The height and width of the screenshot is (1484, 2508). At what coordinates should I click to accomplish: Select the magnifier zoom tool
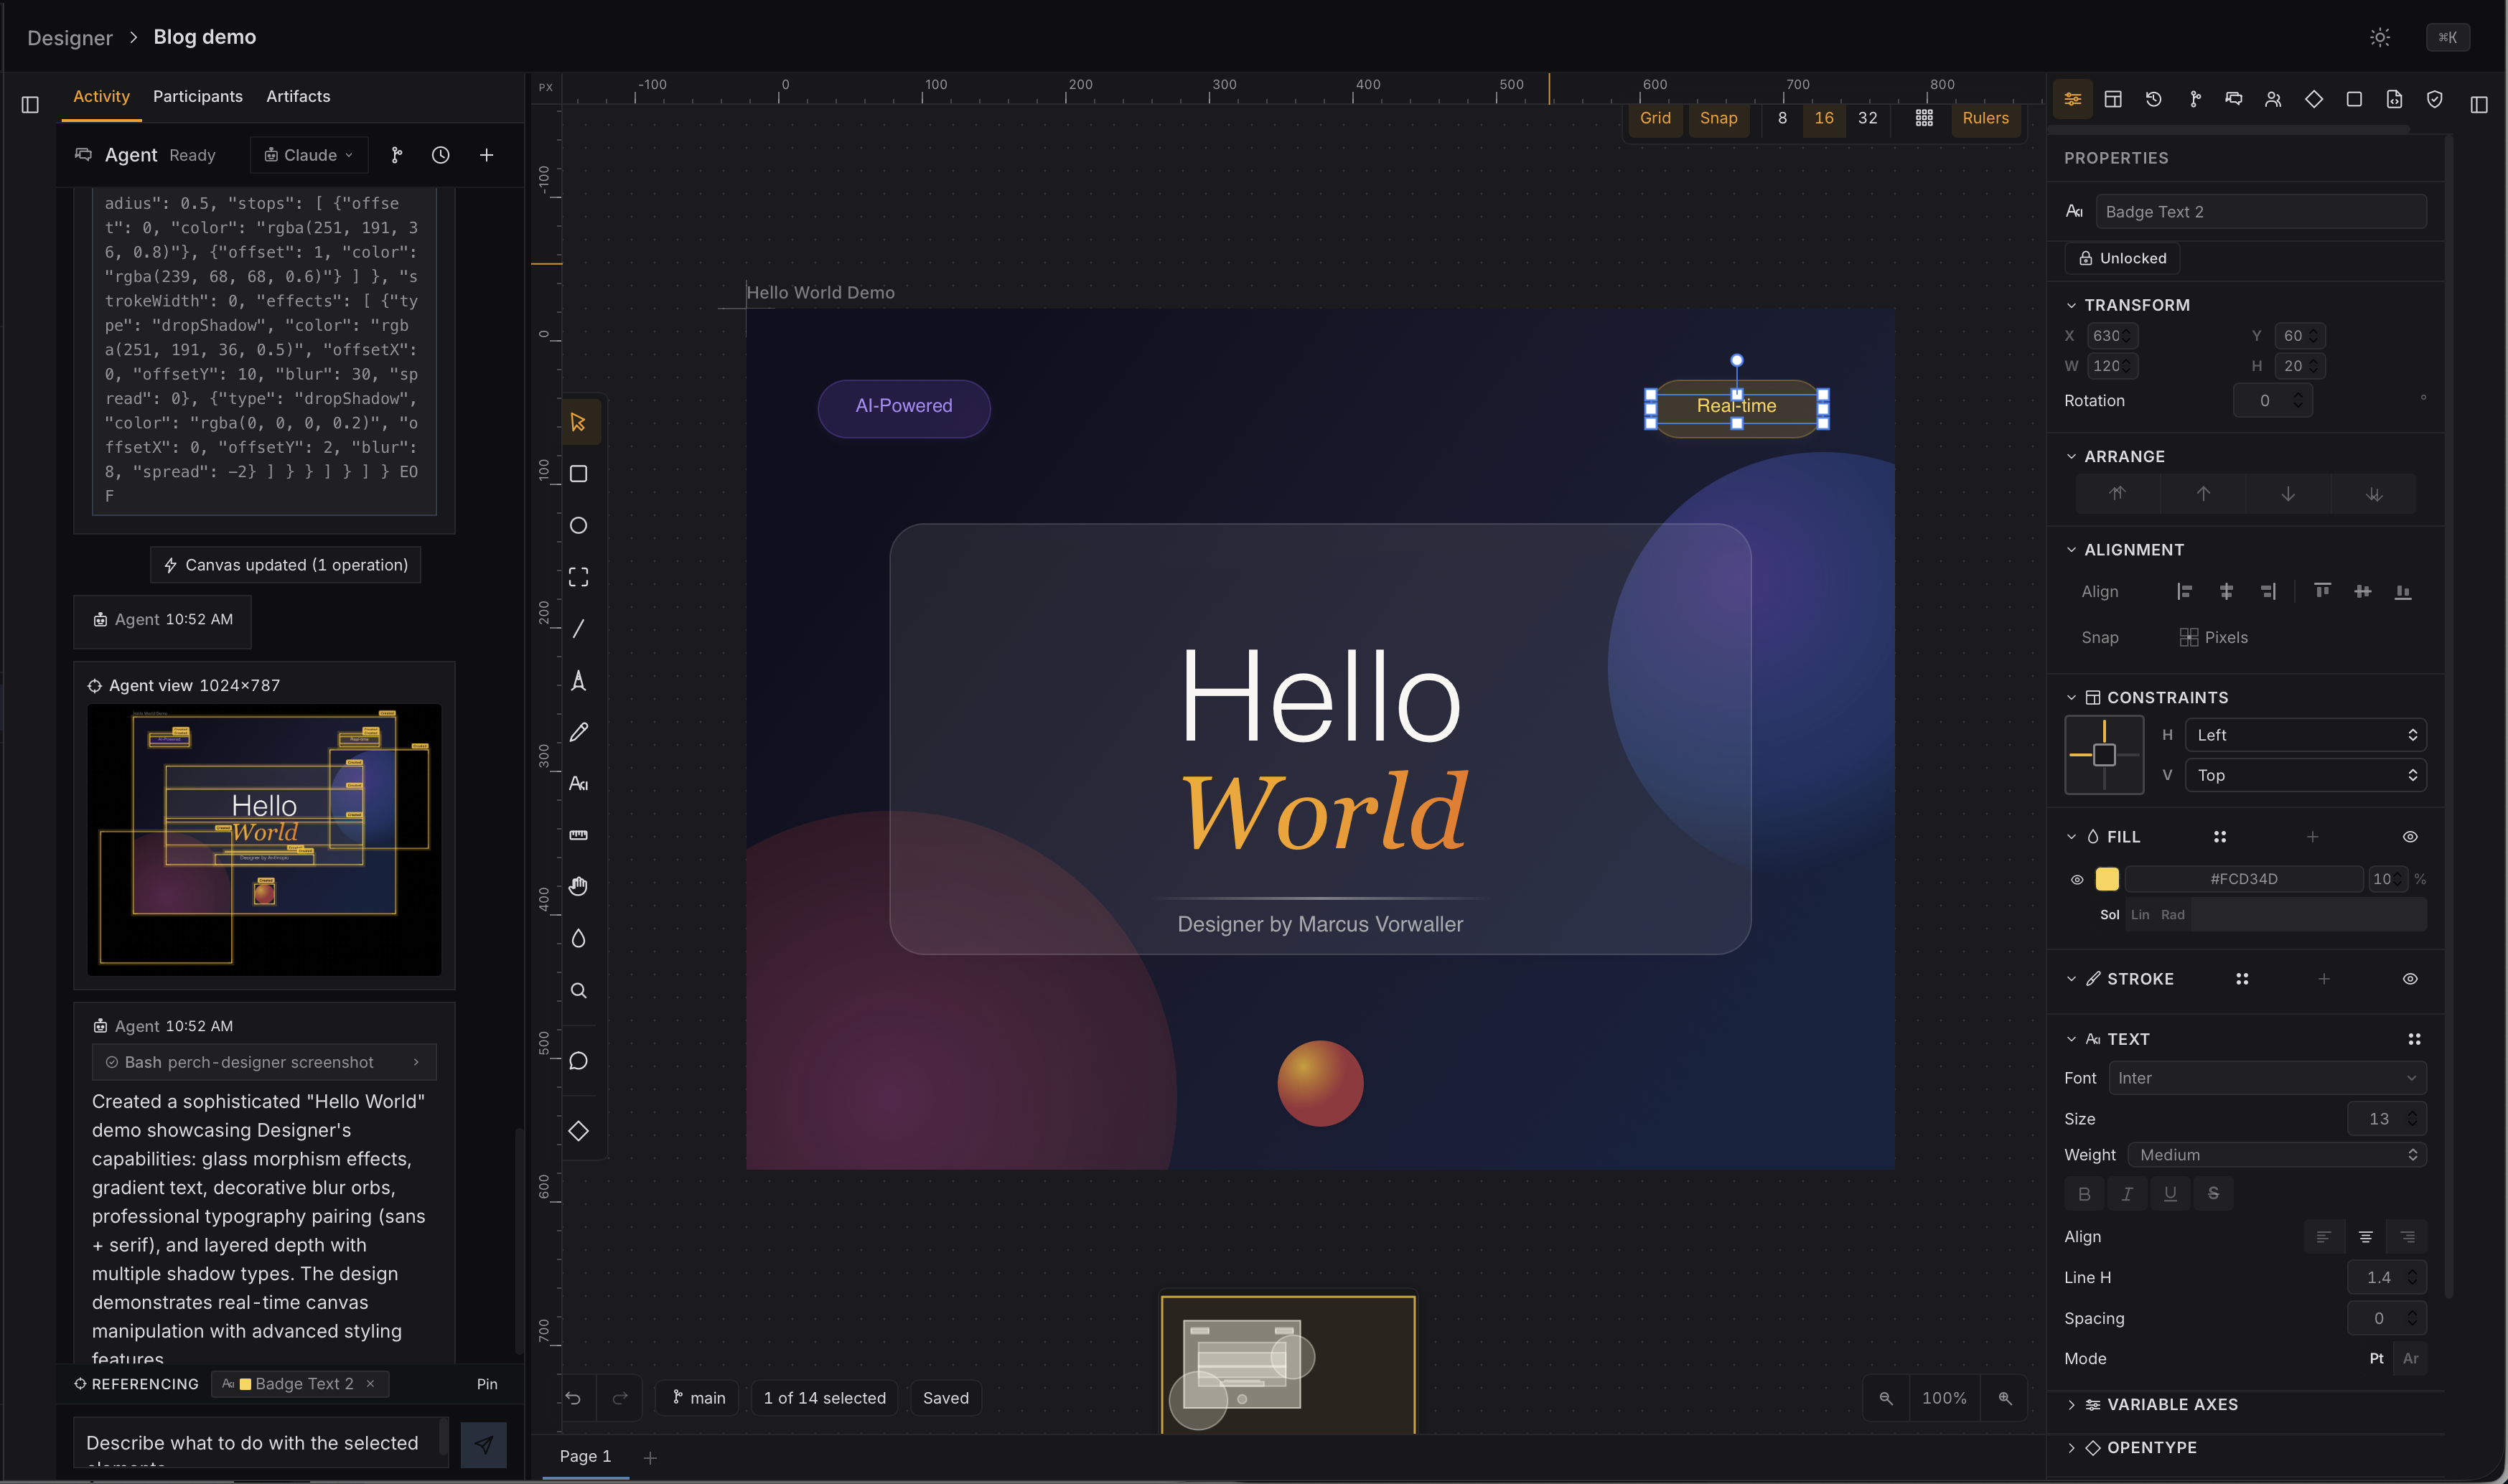coord(578,990)
